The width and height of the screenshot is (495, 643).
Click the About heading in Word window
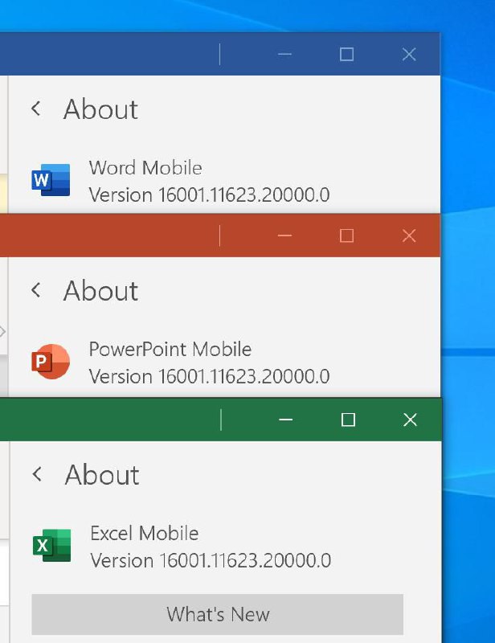101,109
